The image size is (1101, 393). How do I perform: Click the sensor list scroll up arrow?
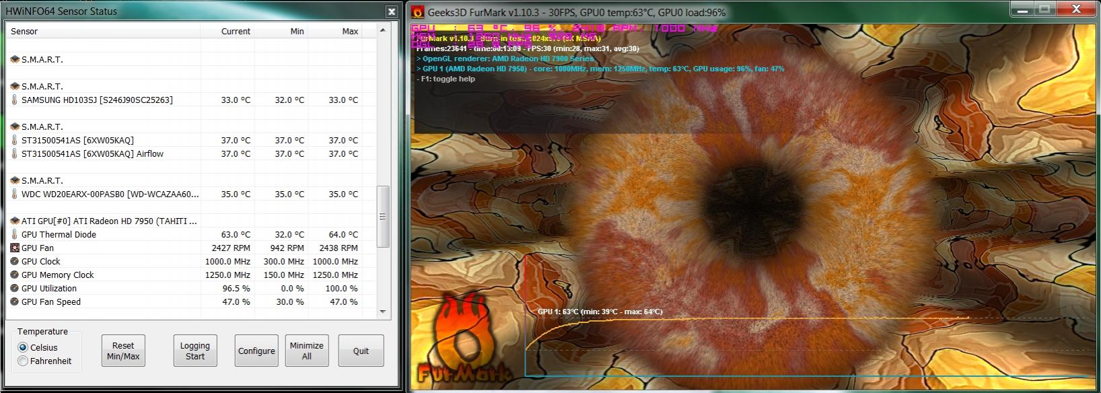coord(383,31)
